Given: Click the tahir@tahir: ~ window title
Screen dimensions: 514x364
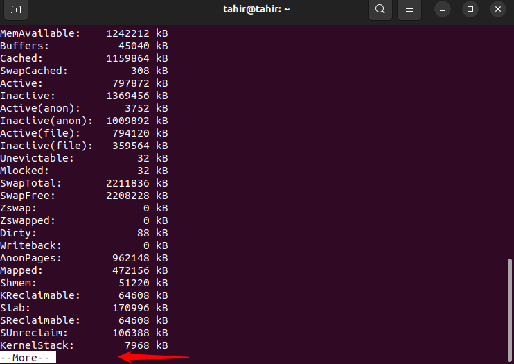Looking at the screenshot, I should click(x=256, y=9).
